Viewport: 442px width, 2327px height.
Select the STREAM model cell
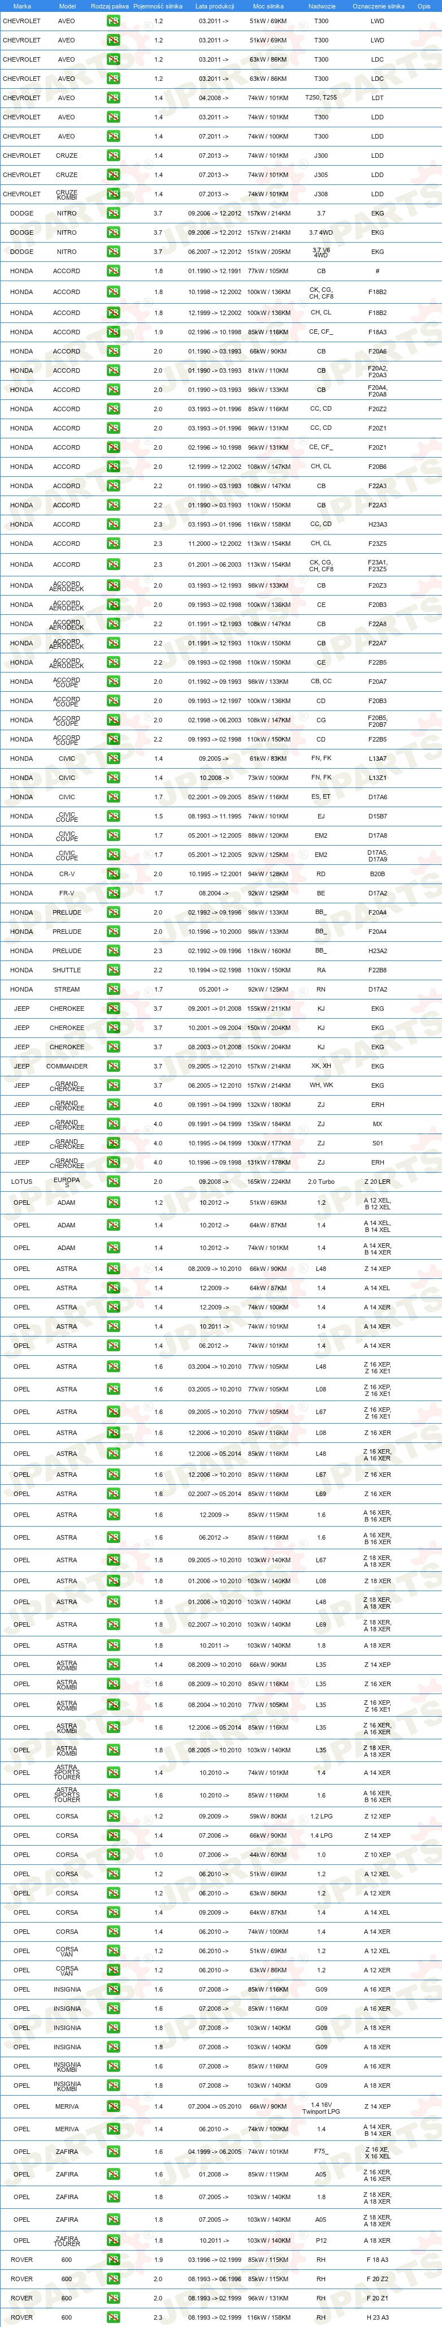click(67, 990)
